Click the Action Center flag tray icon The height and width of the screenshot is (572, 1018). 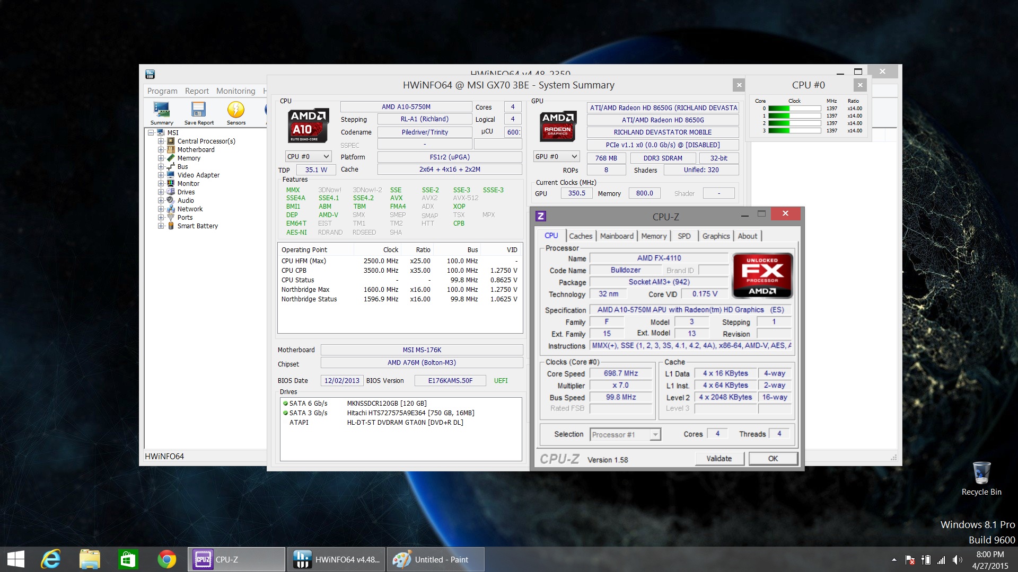tap(910, 560)
